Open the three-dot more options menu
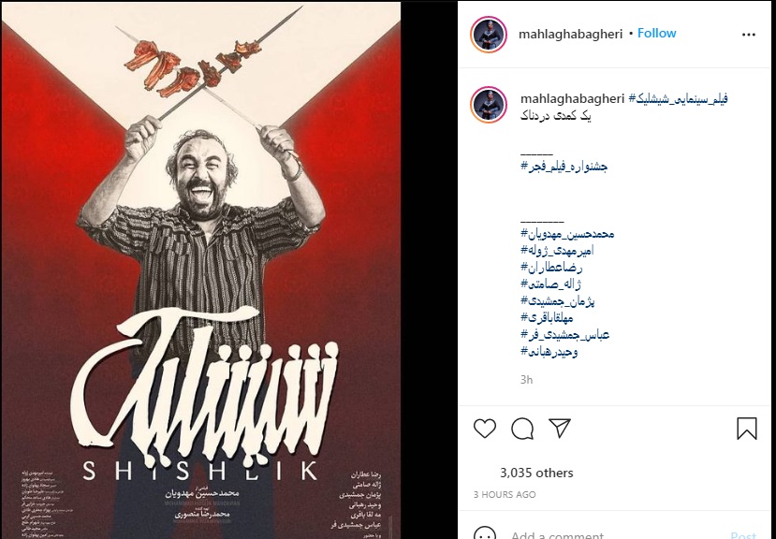 749,34
